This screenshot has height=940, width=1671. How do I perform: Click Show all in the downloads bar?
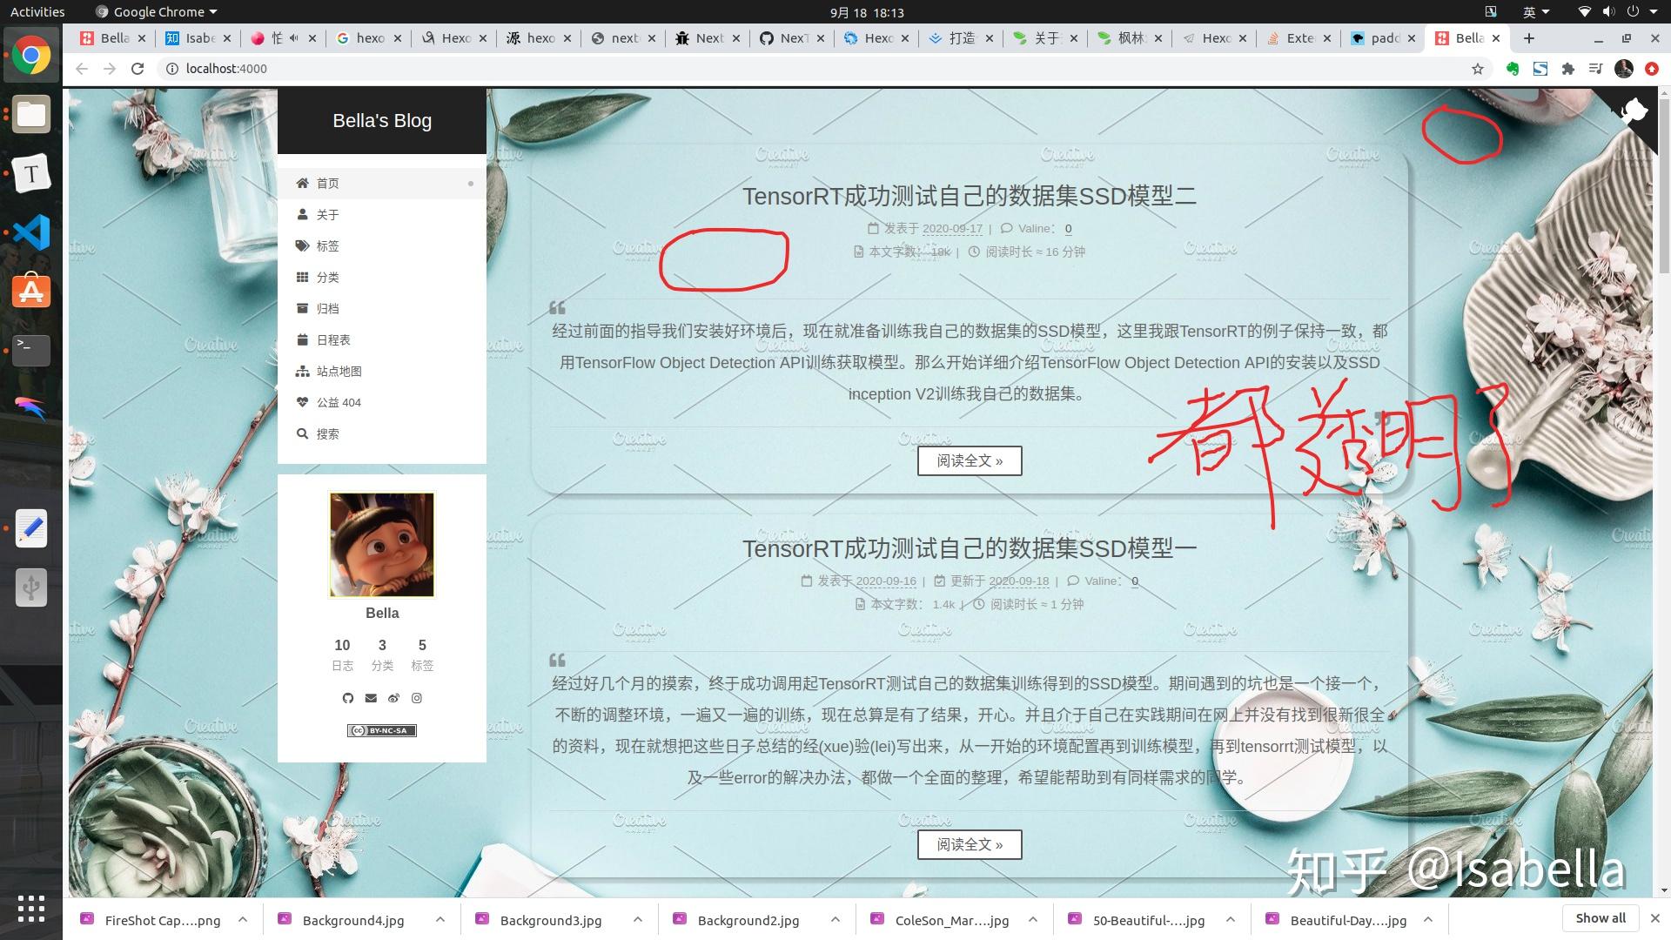pos(1600,917)
